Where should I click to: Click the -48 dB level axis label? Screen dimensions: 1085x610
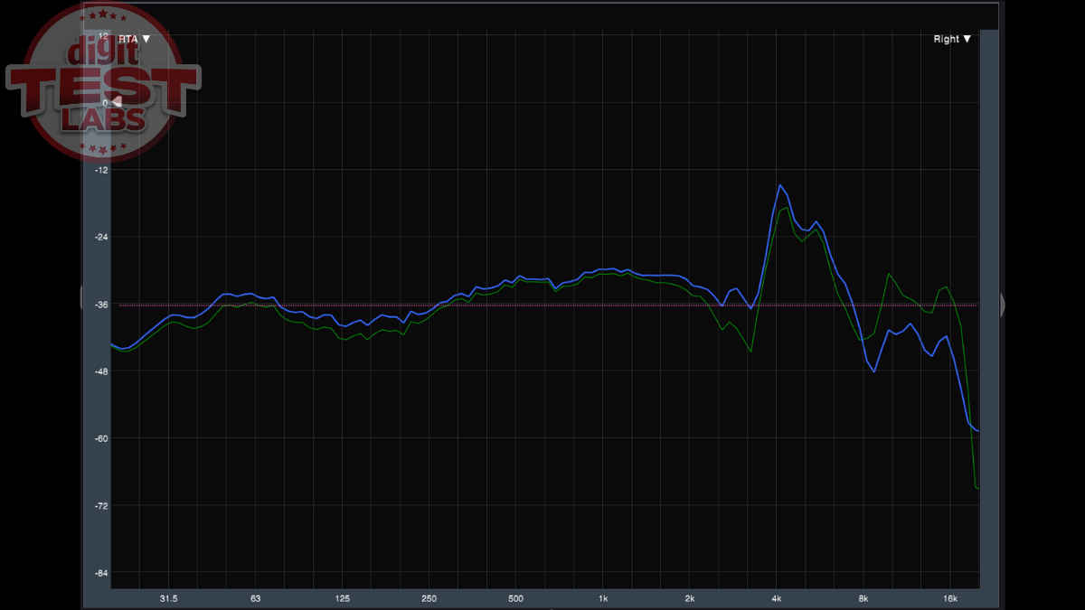click(x=100, y=371)
